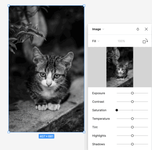Click the Saturation label

coord(99,110)
